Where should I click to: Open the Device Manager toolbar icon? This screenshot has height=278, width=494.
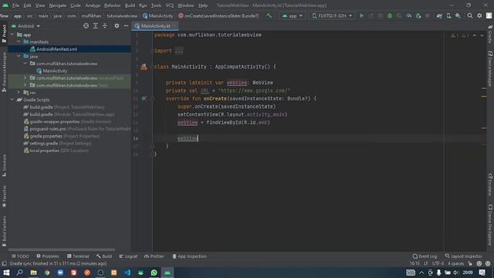click(x=448, y=15)
